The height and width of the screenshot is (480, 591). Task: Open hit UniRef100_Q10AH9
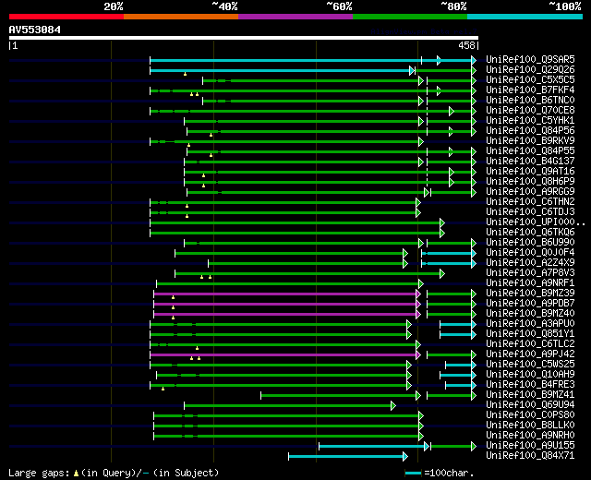pos(530,375)
